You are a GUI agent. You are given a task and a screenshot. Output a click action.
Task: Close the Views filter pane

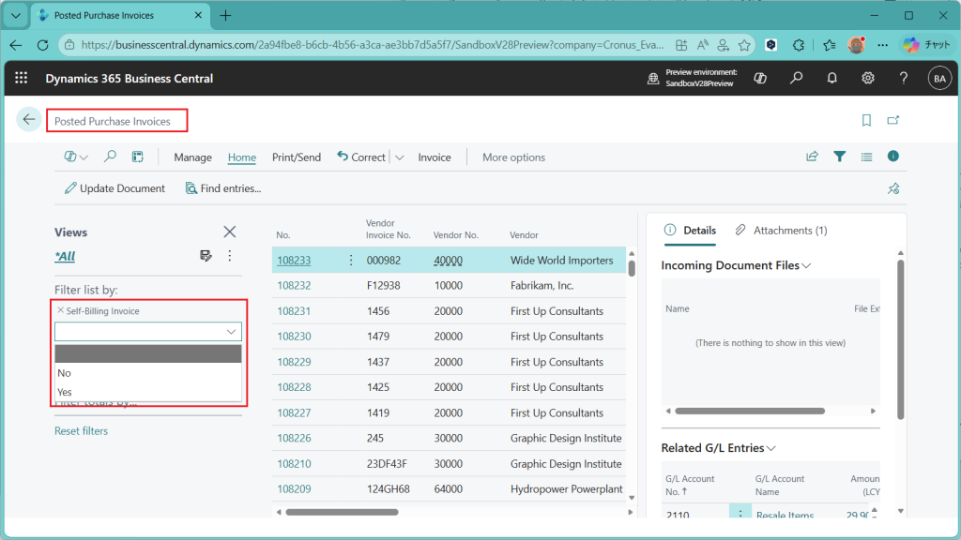pyautogui.click(x=229, y=232)
